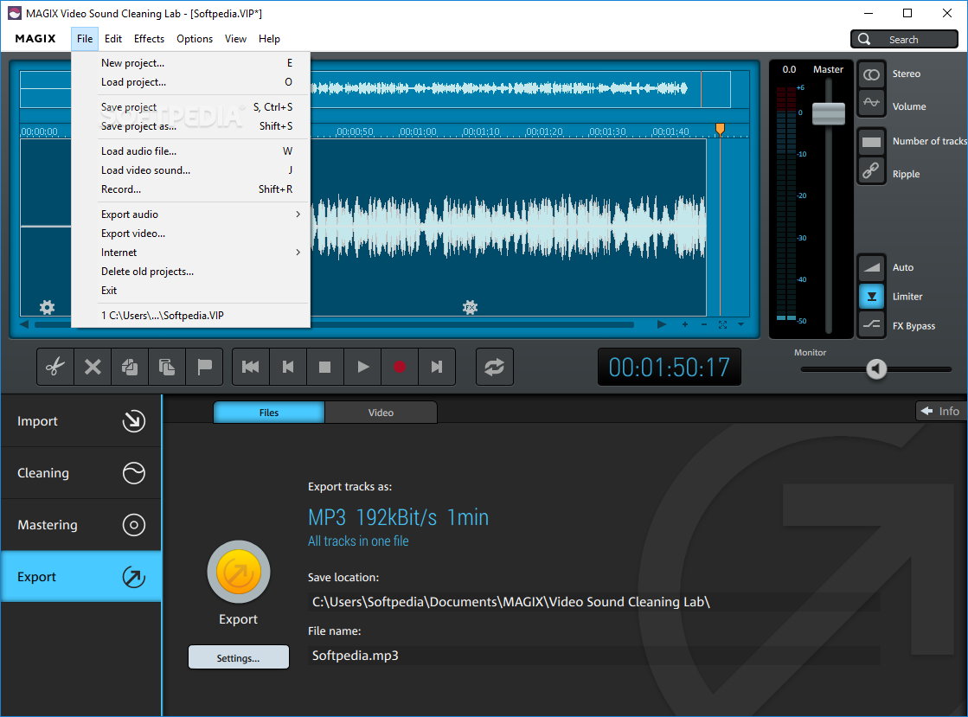The width and height of the screenshot is (968, 717).
Task: Click the MP3 192kBit/s format link
Action: tap(398, 517)
